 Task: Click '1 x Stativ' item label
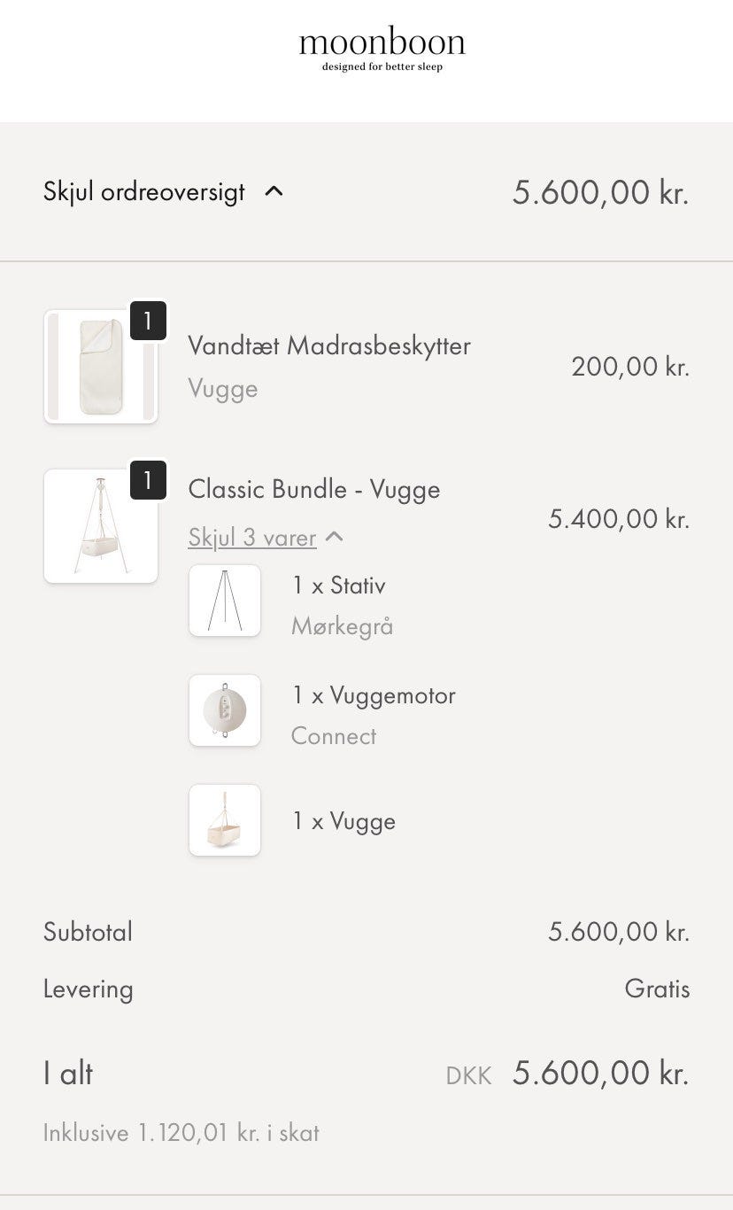339,586
